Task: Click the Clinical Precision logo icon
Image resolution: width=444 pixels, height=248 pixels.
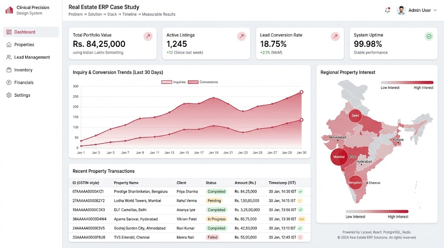Action: 9,10
